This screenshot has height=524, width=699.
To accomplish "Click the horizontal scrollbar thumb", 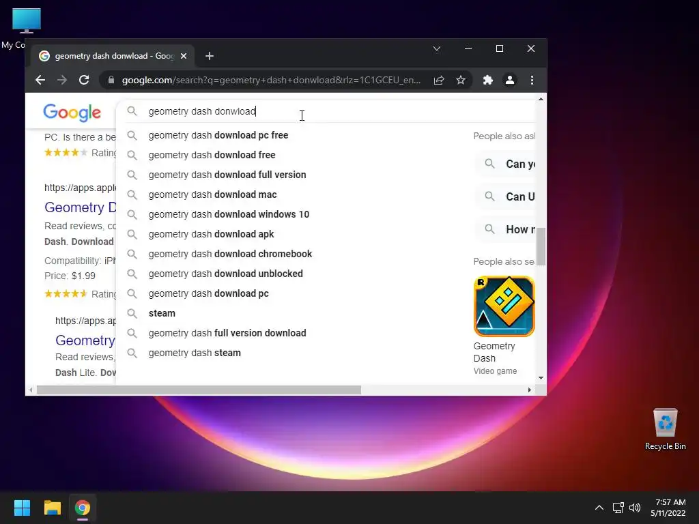I will click(x=199, y=390).
